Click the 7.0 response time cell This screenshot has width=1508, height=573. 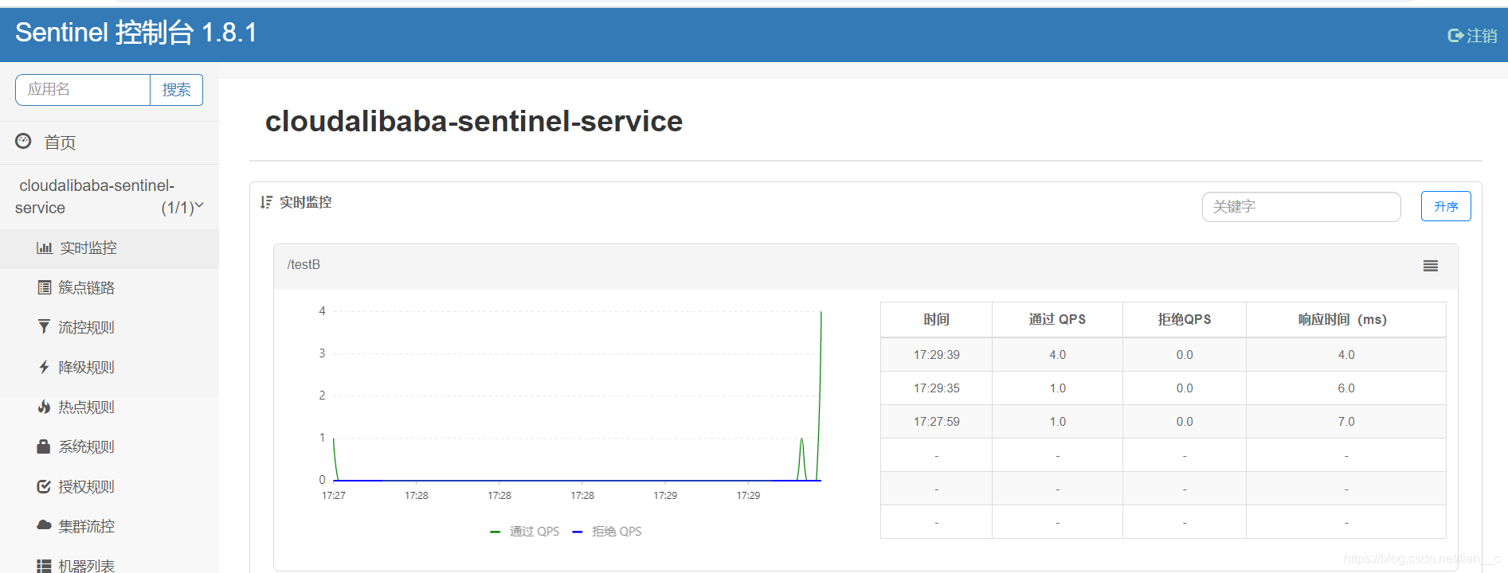pyautogui.click(x=1345, y=422)
